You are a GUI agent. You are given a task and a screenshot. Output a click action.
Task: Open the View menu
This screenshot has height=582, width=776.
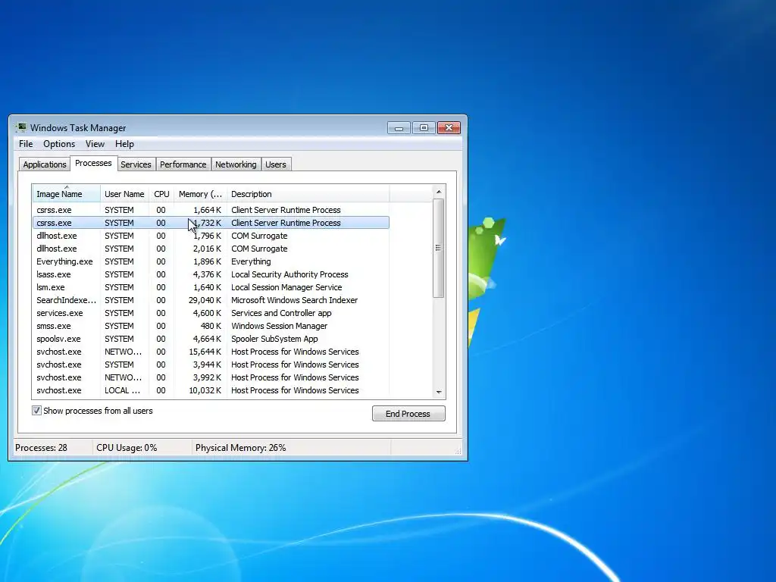coord(95,144)
